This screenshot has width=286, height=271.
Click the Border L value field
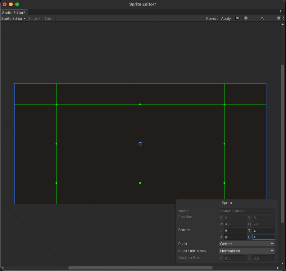coord(235,231)
